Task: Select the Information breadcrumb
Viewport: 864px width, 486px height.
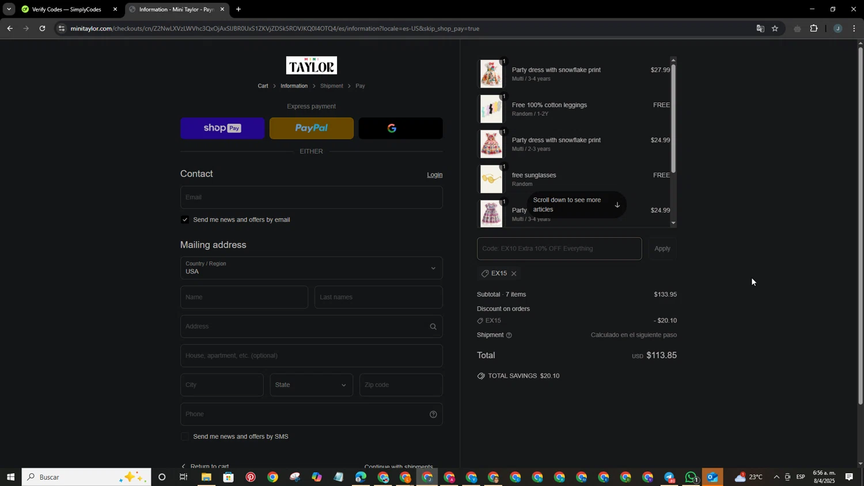Action: point(294,86)
